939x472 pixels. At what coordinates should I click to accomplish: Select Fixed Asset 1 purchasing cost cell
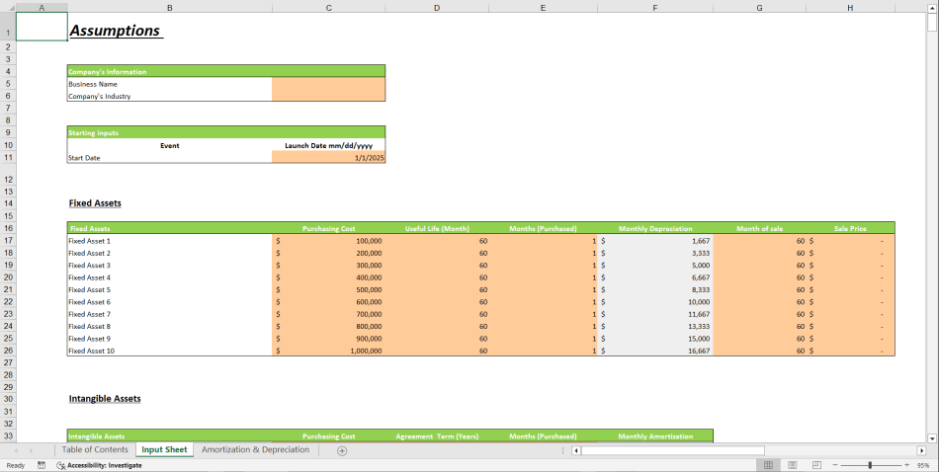tap(328, 241)
